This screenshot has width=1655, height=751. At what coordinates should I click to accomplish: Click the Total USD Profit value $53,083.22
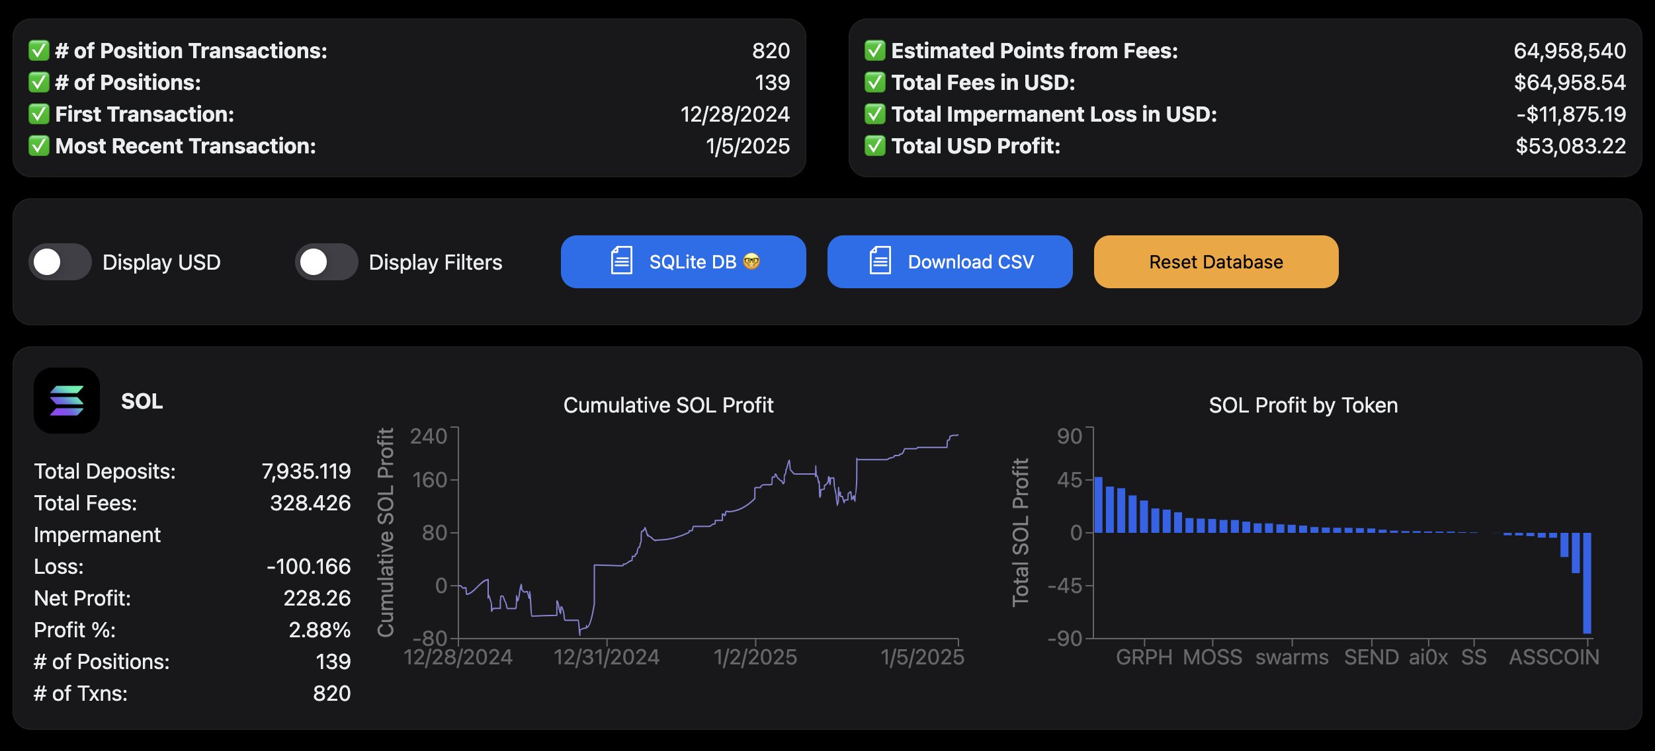tap(1570, 146)
